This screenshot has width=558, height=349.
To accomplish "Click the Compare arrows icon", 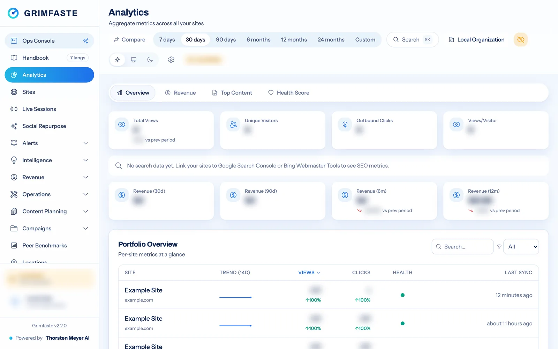I will (116, 40).
